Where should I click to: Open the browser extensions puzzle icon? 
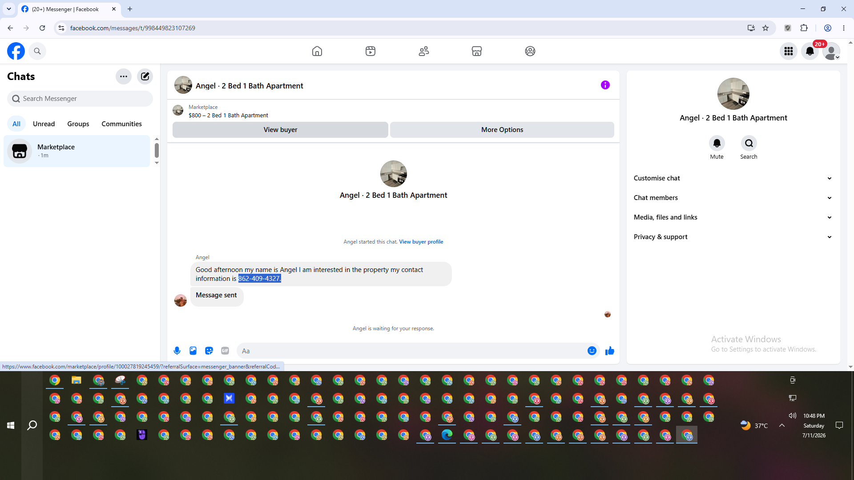804,28
